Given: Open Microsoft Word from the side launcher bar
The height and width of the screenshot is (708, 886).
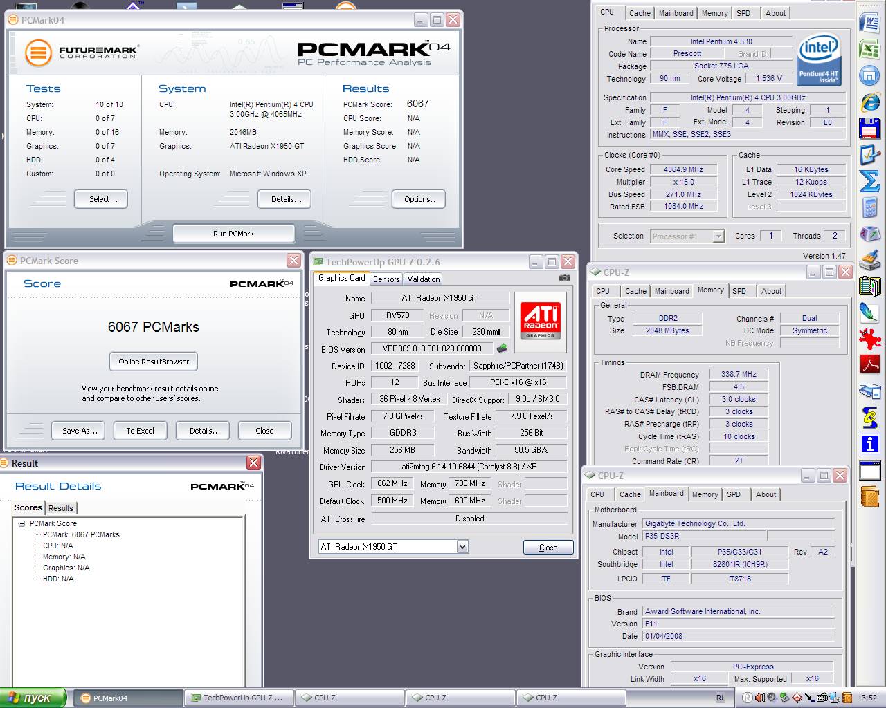Looking at the screenshot, I should coord(869,24).
